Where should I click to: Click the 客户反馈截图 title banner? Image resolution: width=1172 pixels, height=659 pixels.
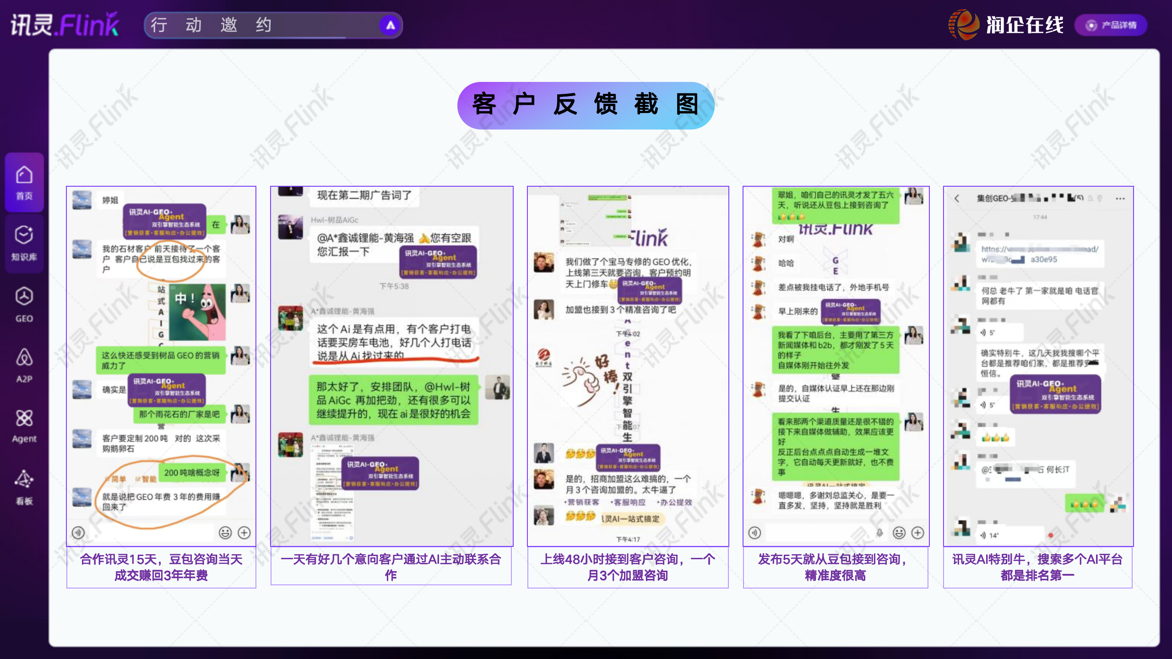click(x=586, y=105)
